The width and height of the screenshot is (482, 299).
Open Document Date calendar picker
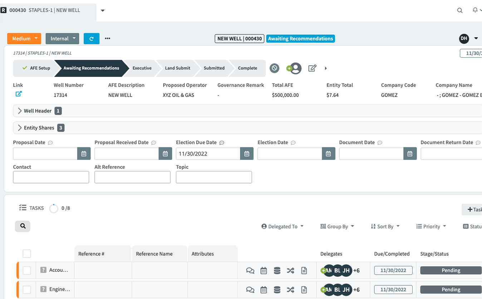point(410,154)
